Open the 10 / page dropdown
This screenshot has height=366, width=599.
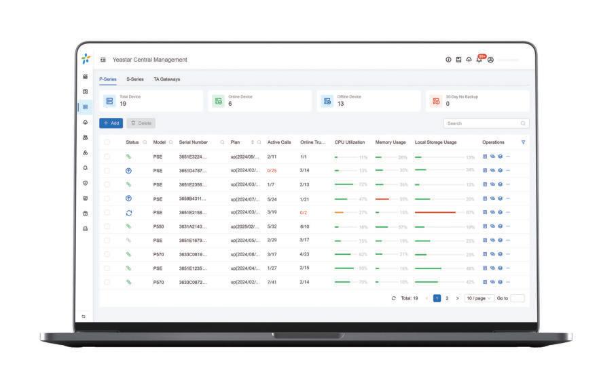[479, 298]
